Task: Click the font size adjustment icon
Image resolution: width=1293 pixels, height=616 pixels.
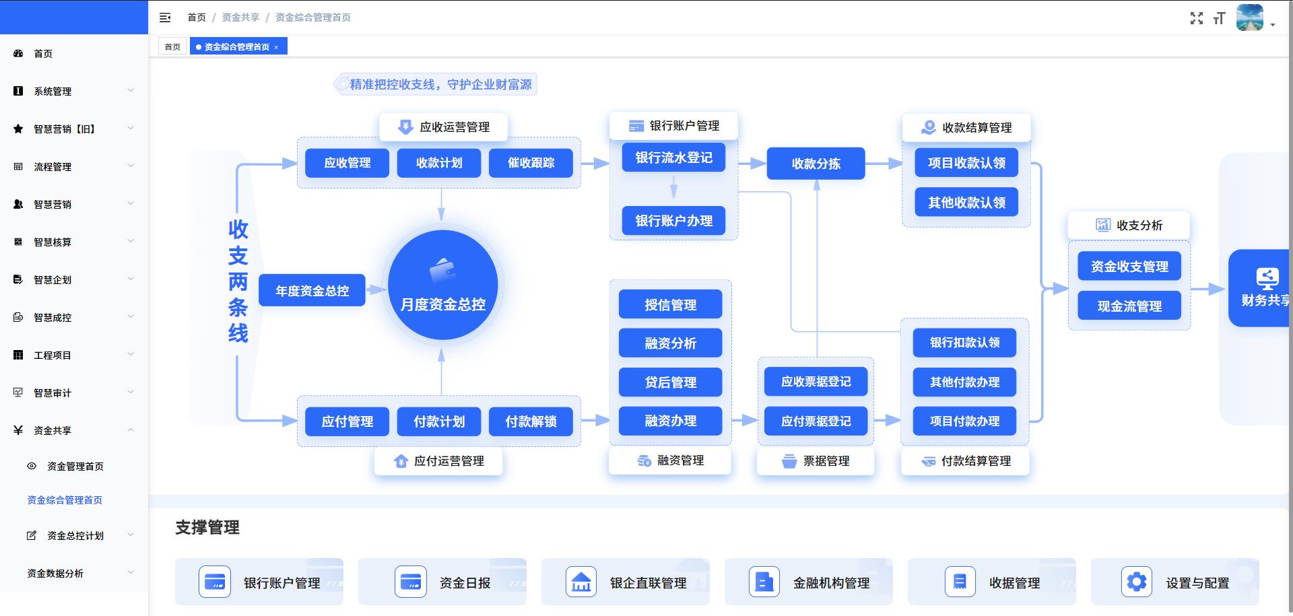Action: click(1219, 18)
